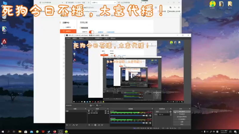This screenshot has height=134, width=239.
Task: Open the microphone audio settings gear
Action: coord(150,116)
